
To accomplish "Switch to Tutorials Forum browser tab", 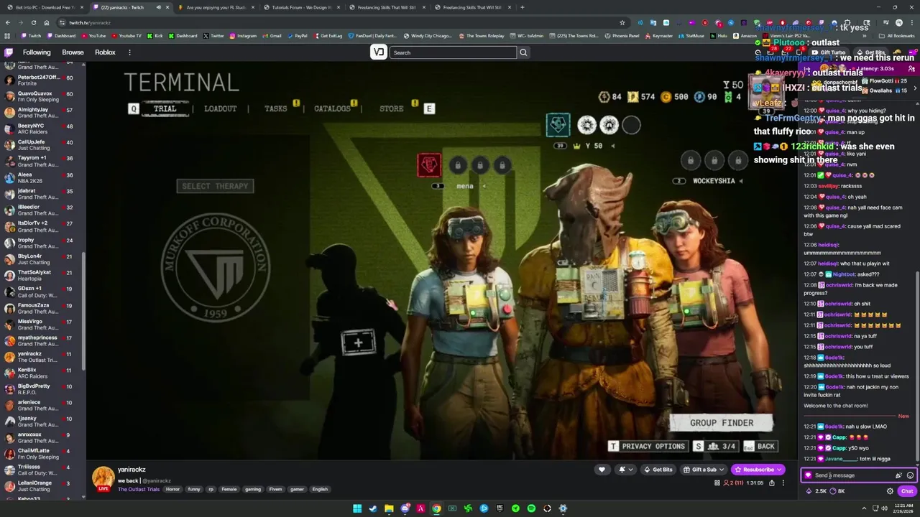I will pos(302,7).
